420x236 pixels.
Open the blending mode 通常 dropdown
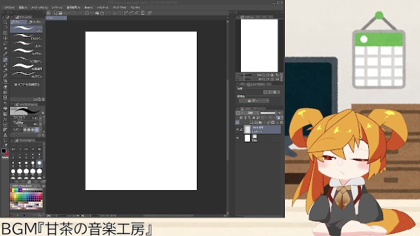click(251, 113)
